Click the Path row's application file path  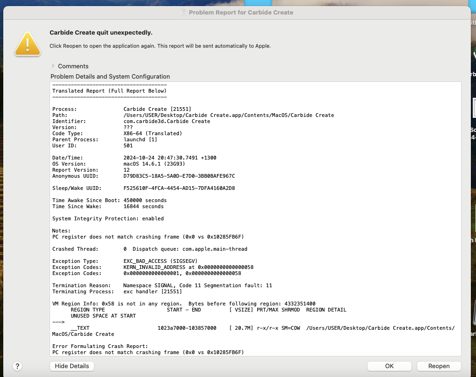[x=229, y=115]
